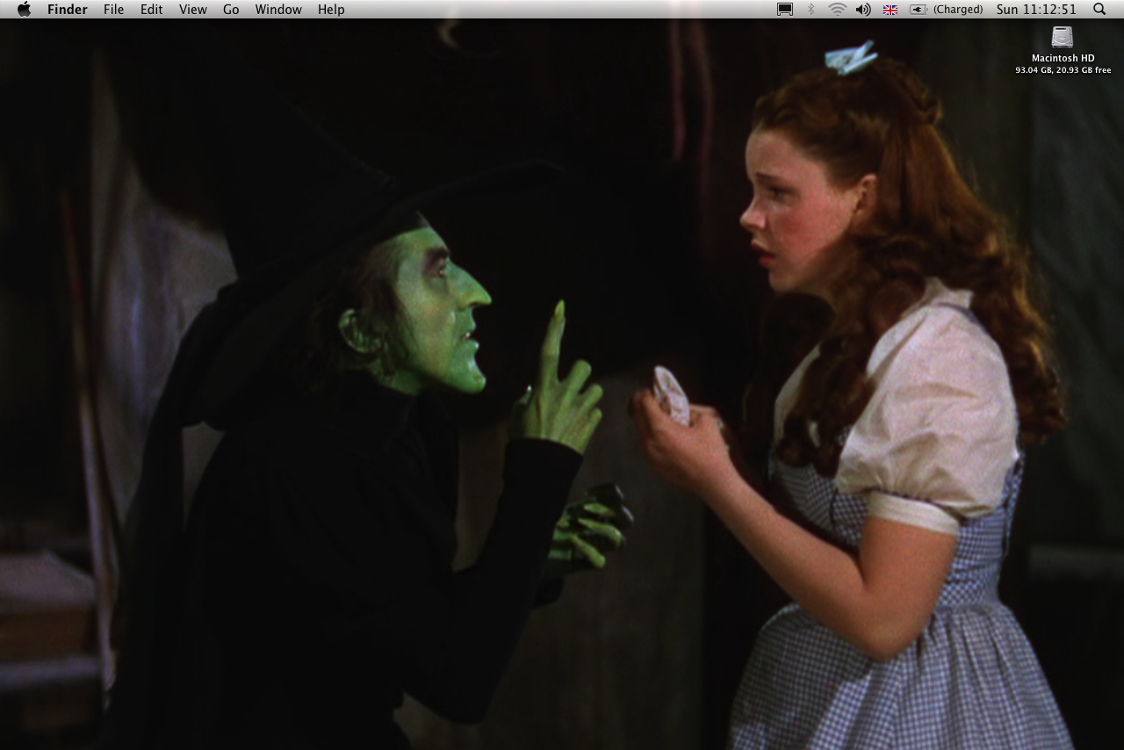Image resolution: width=1124 pixels, height=750 pixels.
Task: Open the File menu
Action: coord(113,10)
